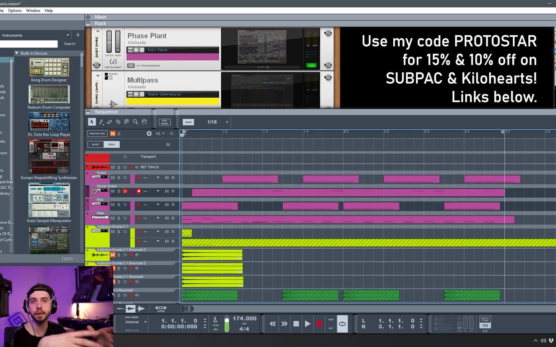Collapse the Built-in Devices list

pyautogui.click(x=16, y=53)
